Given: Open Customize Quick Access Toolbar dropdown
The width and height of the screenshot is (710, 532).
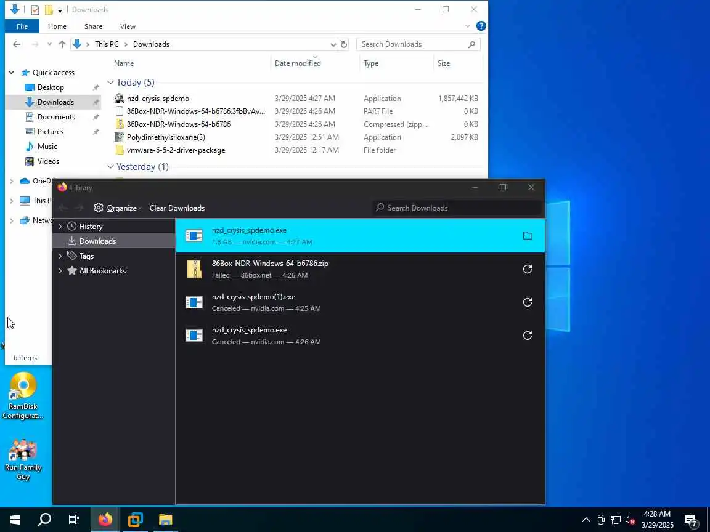Looking at the screenshot, I should click(60, 10).
